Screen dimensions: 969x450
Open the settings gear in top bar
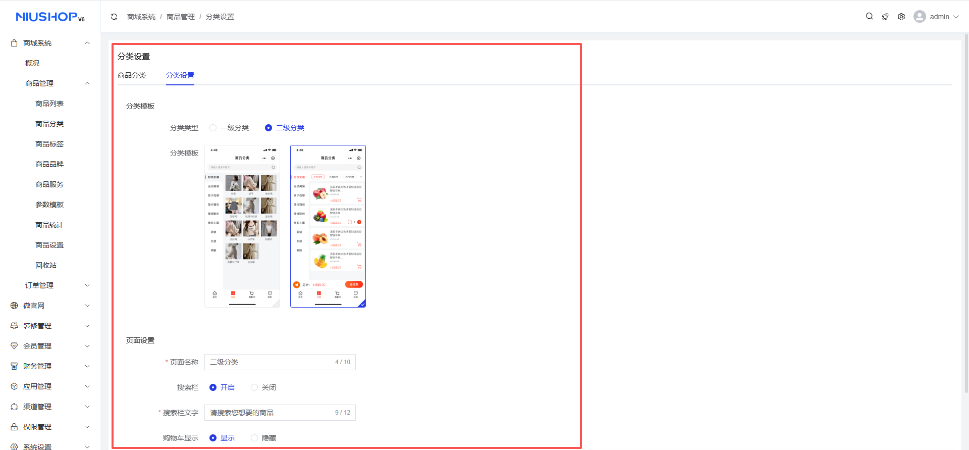(x=901, y=17)
